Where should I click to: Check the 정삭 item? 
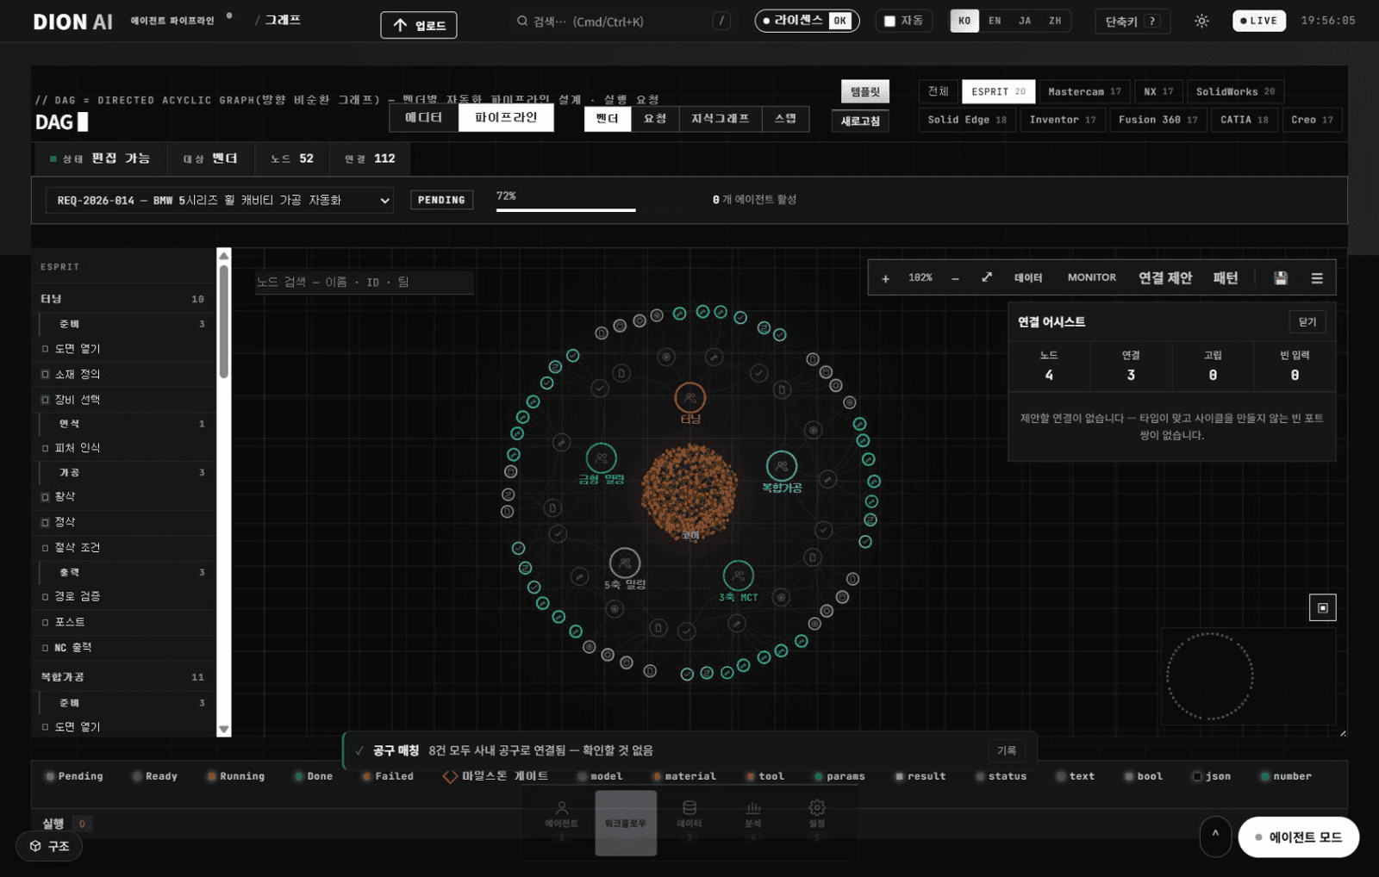(46, 522)
